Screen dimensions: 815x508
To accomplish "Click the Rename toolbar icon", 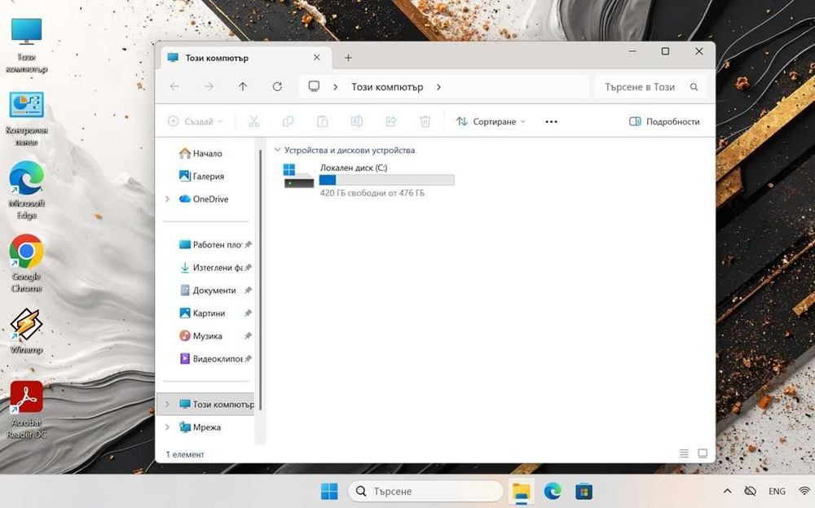I will tap(357, 121).
